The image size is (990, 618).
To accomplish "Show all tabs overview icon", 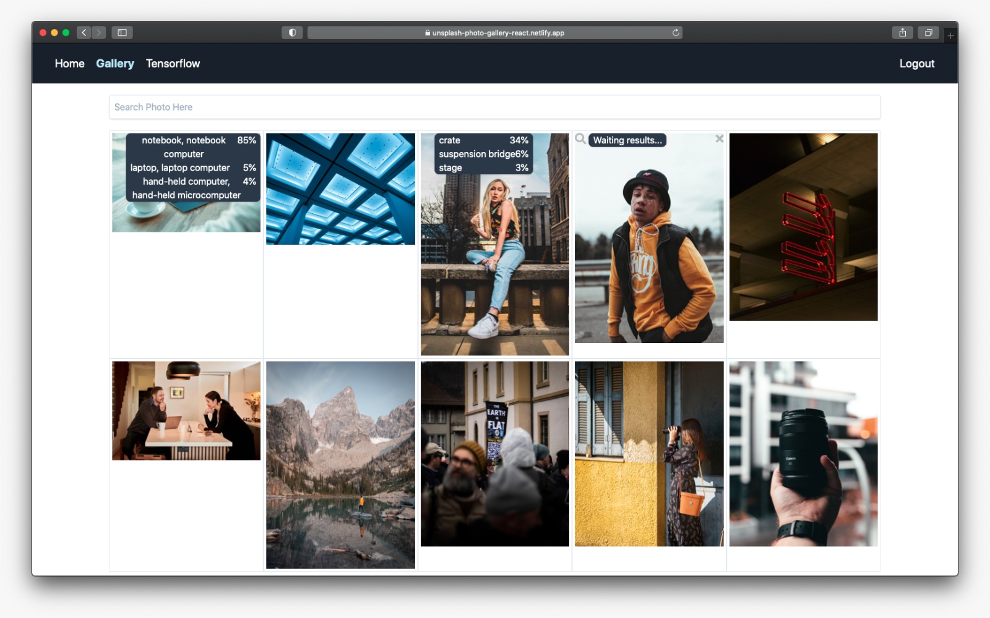I will tap(928, 33).
